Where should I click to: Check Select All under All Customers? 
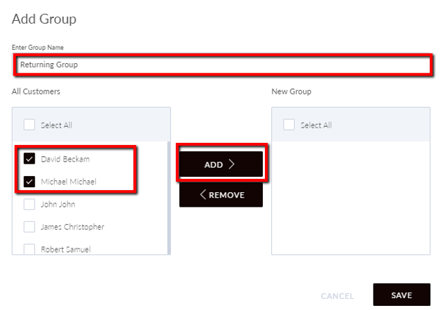[29, 125]
